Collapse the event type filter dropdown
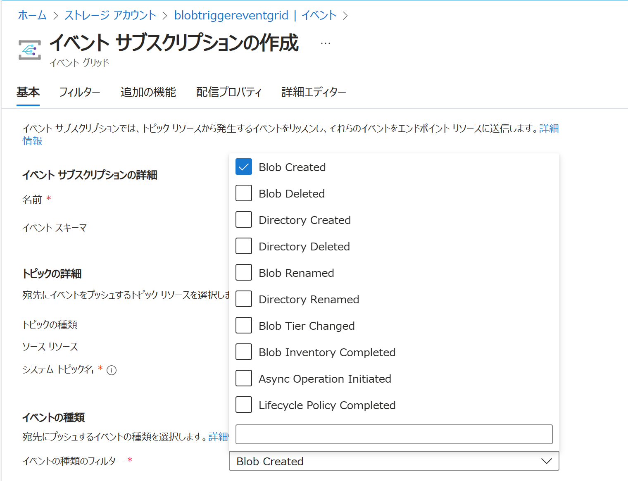 point(394,461)
